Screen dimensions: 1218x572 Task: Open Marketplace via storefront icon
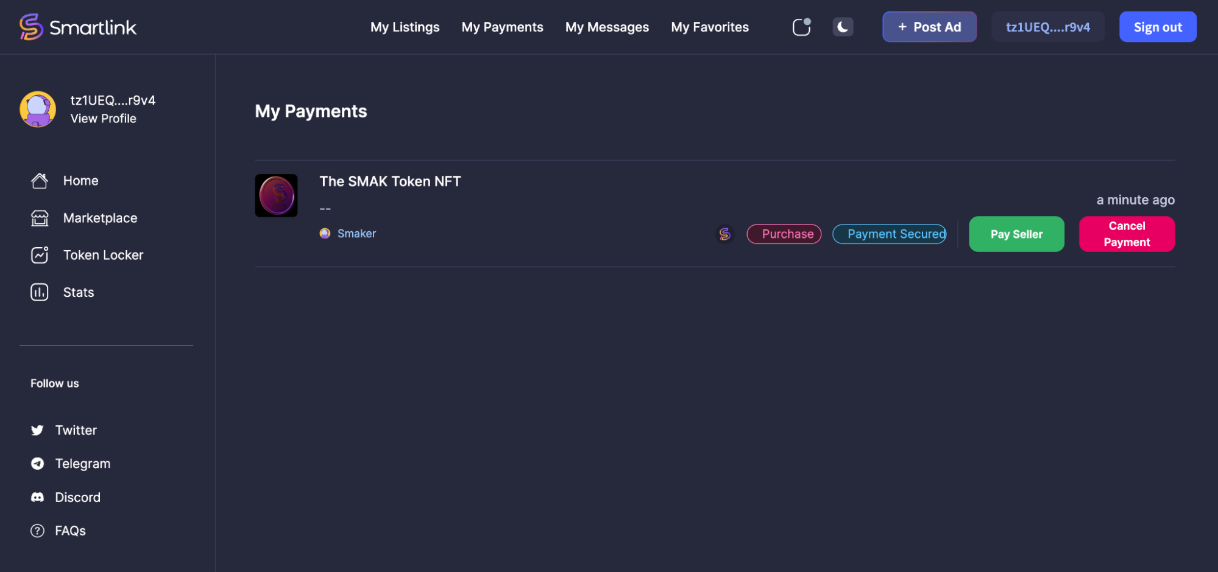40,218
